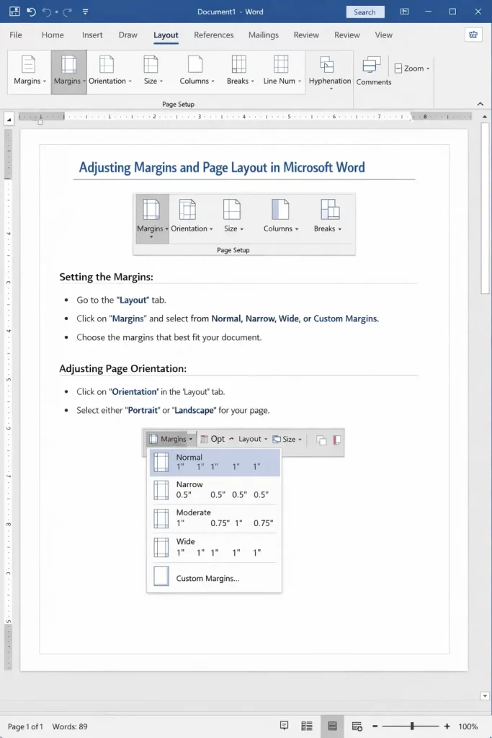The width and height of the screenshot is (492, 738).
Task: Click the ruler tab selector icon
Action: [9, 120]
